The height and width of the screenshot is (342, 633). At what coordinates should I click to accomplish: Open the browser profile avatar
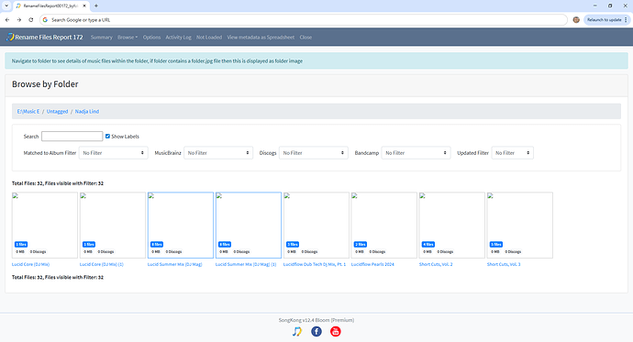point(576,20)
